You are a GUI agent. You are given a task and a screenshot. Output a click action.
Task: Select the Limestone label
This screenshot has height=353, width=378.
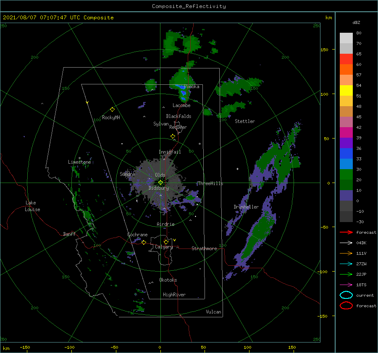79,162
